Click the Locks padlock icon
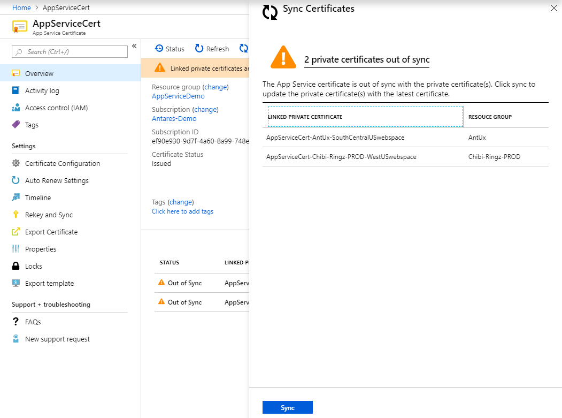 point(16,266)
